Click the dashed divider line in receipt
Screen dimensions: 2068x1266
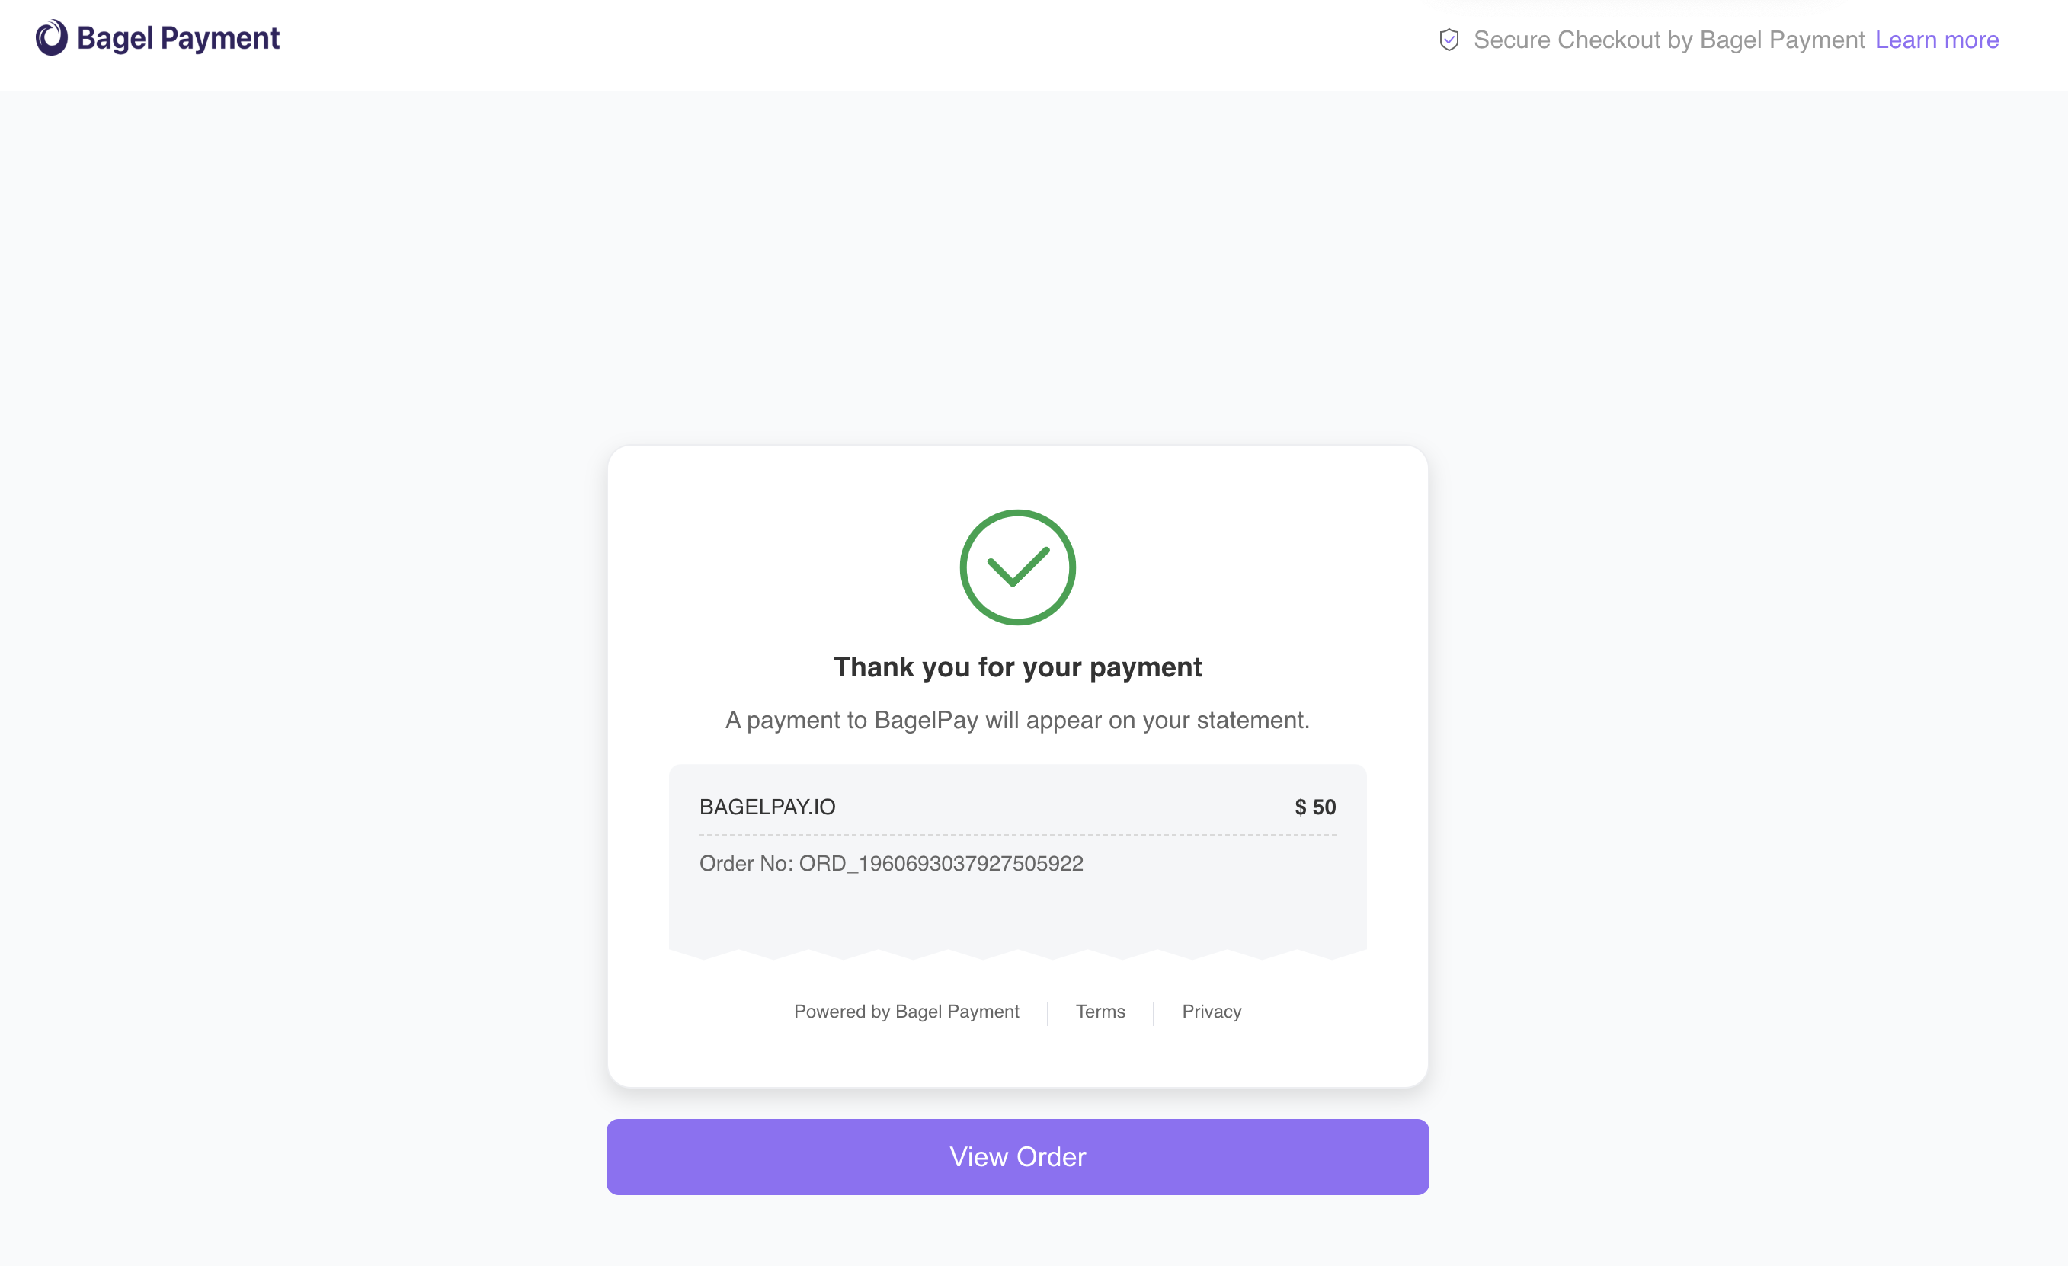(x=1017, y=836)
